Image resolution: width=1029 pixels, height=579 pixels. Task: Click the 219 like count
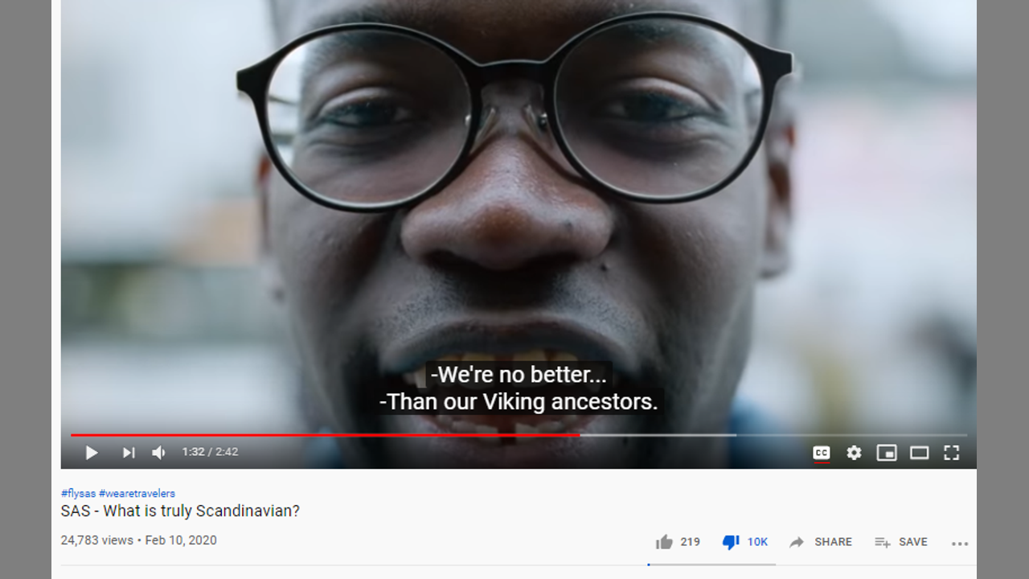coord(690,542)
